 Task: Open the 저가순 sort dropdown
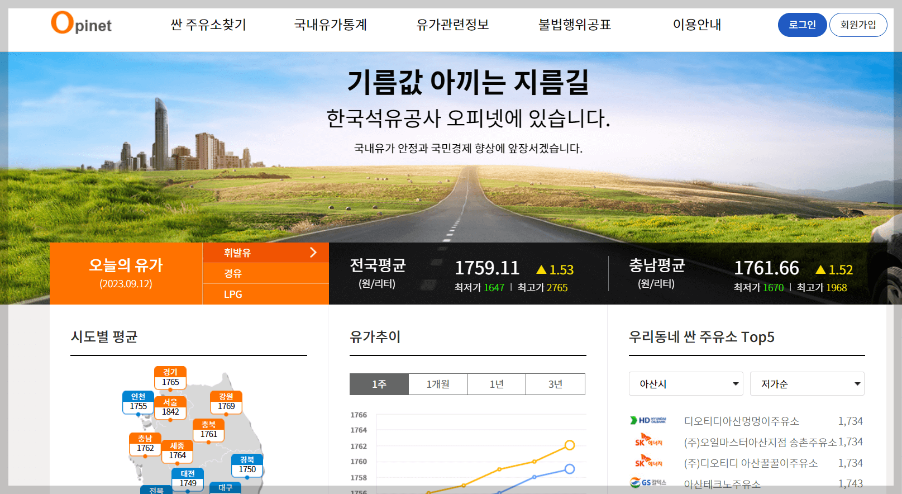click(807, 384)
